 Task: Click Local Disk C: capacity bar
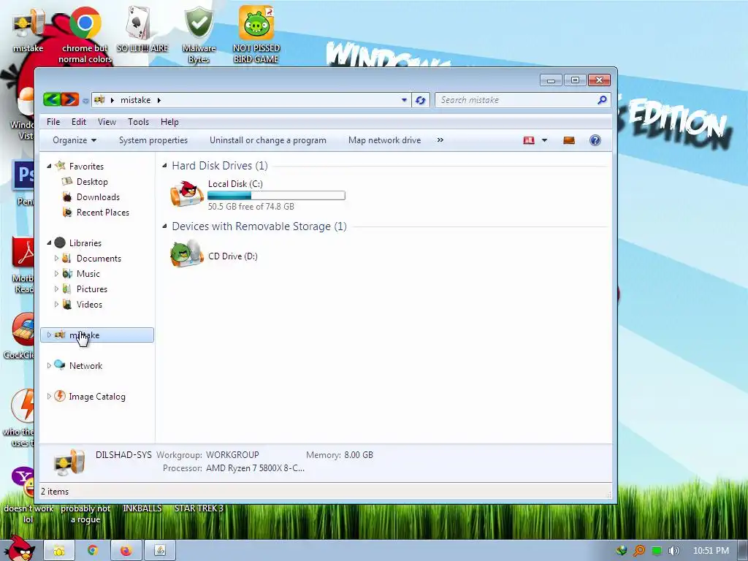click(276, 195)
